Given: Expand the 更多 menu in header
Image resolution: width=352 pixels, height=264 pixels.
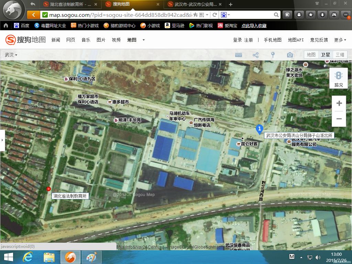Looking at the screenshot, I should pyautogui.click(x=340, y=40).
